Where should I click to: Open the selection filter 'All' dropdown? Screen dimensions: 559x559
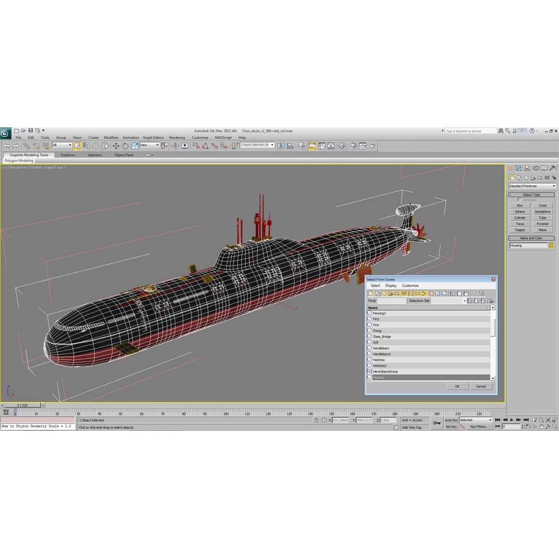pos(62,145)
